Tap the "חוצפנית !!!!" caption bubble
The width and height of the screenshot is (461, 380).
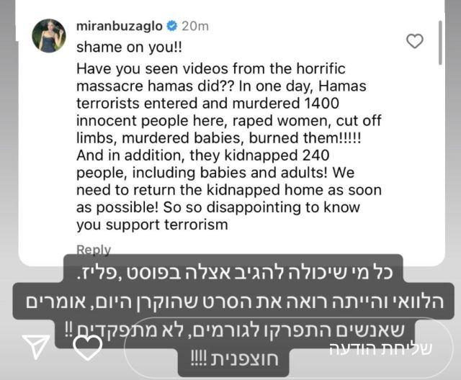pyautogui.click(x=233, y=359)
